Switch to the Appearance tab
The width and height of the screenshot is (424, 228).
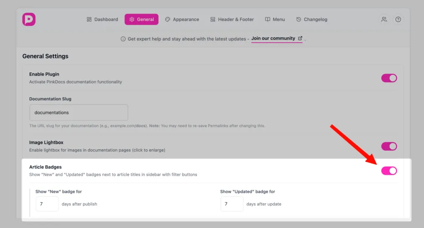(x=182, y=19)
